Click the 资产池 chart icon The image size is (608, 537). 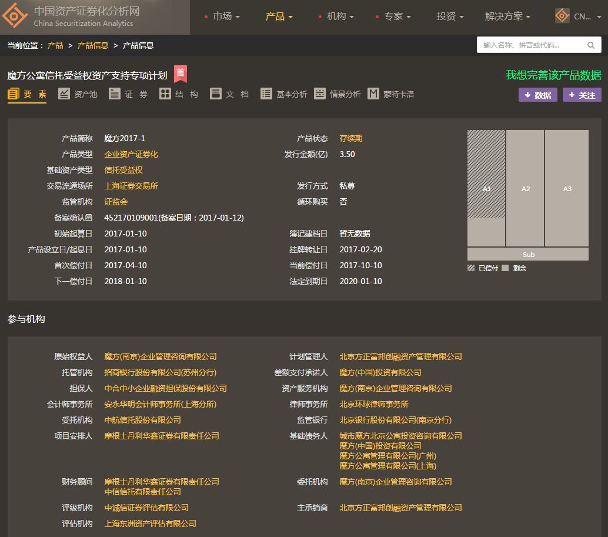point(64,94)
